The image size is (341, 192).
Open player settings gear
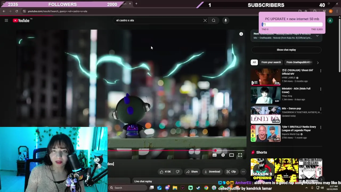[x=223, y=155]
